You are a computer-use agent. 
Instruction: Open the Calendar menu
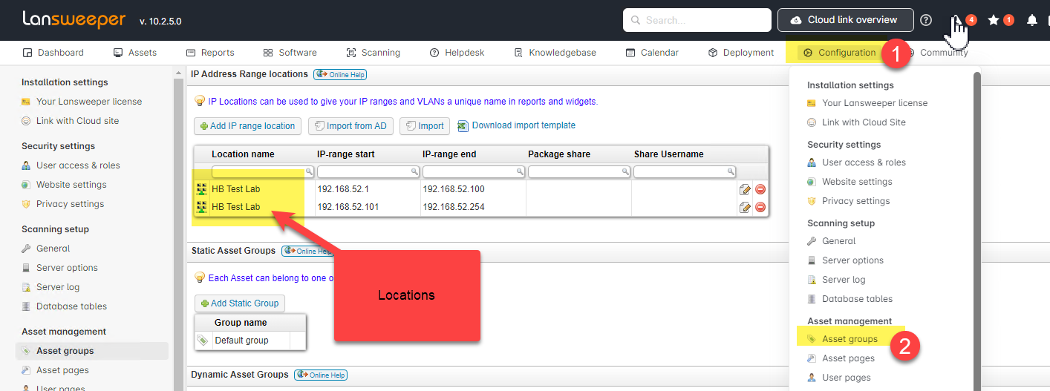[652, 53]
